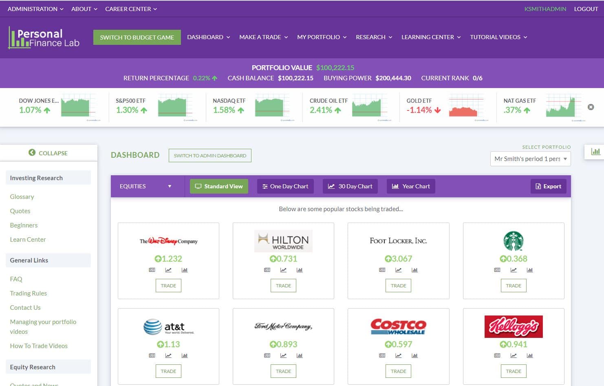Switch to Standard View
This screenshot has width=604, height=386.
tap(219, 186)
